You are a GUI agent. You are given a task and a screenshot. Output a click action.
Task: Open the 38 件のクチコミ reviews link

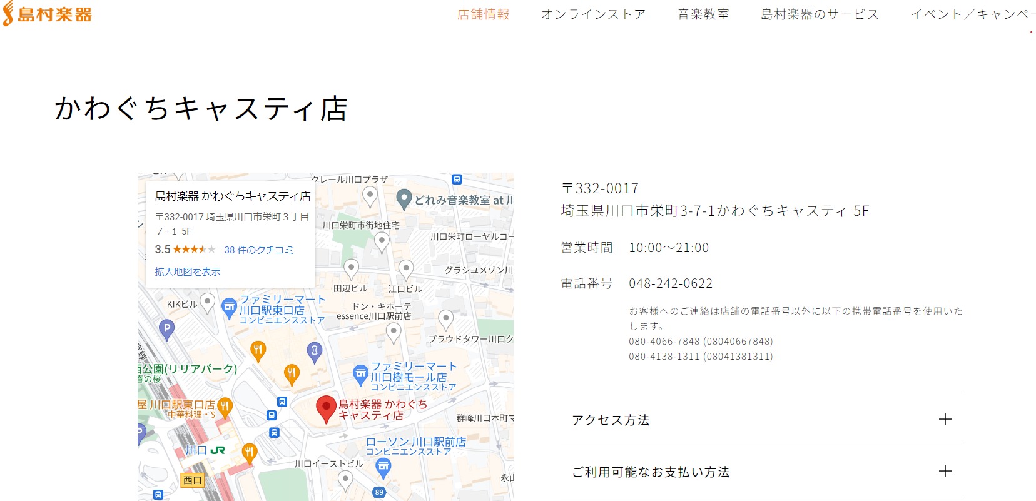258,250
